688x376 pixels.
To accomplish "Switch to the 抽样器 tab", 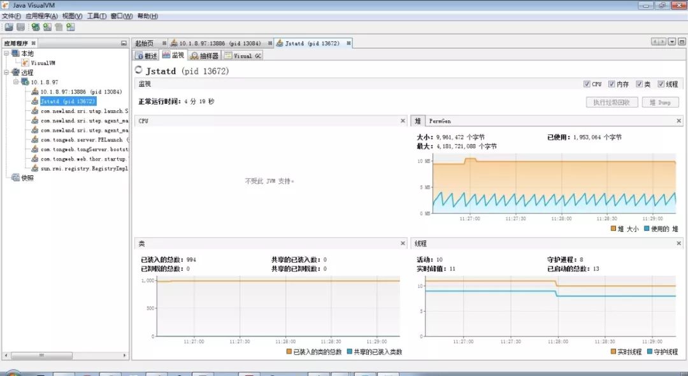I will pos(204,55).
